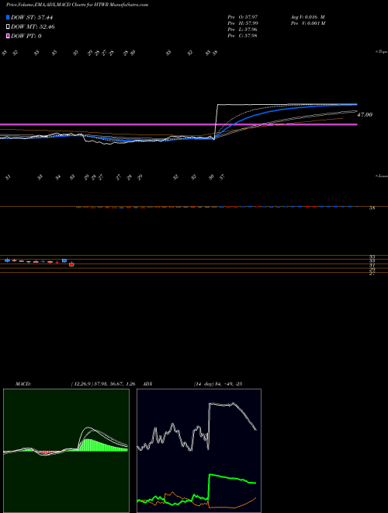Click the 'MACD:' panel heading
The width and height of the screenshot is (388, 513).
tap(23, 384)
